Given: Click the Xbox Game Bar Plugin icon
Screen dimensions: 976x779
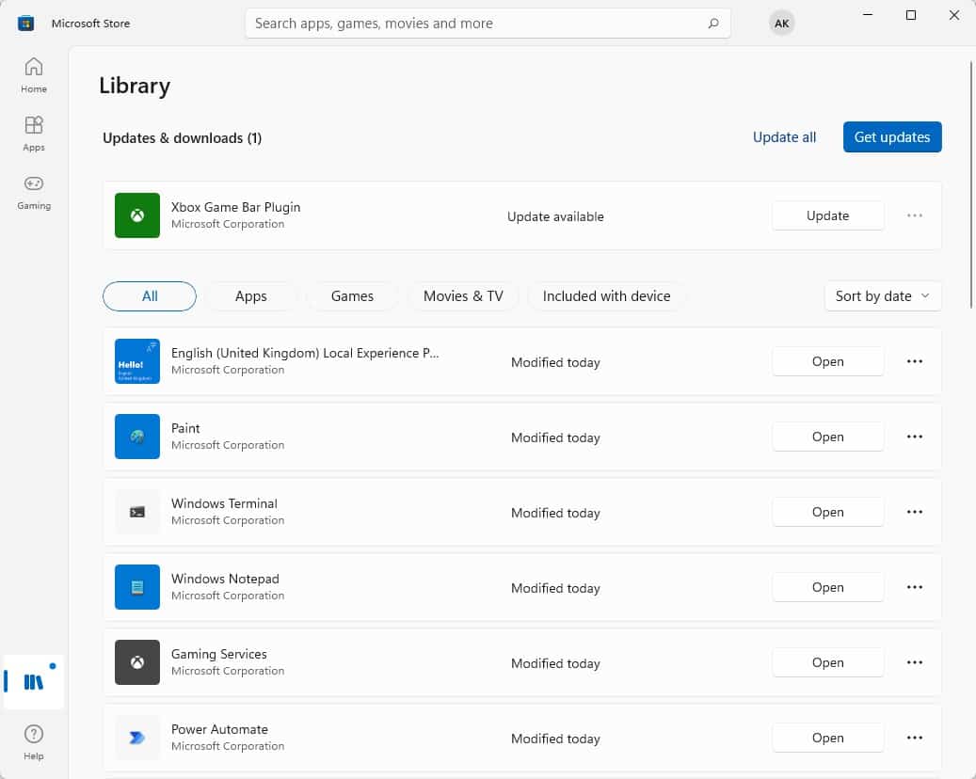Looking at the screenshot, I should click(136, 215).
